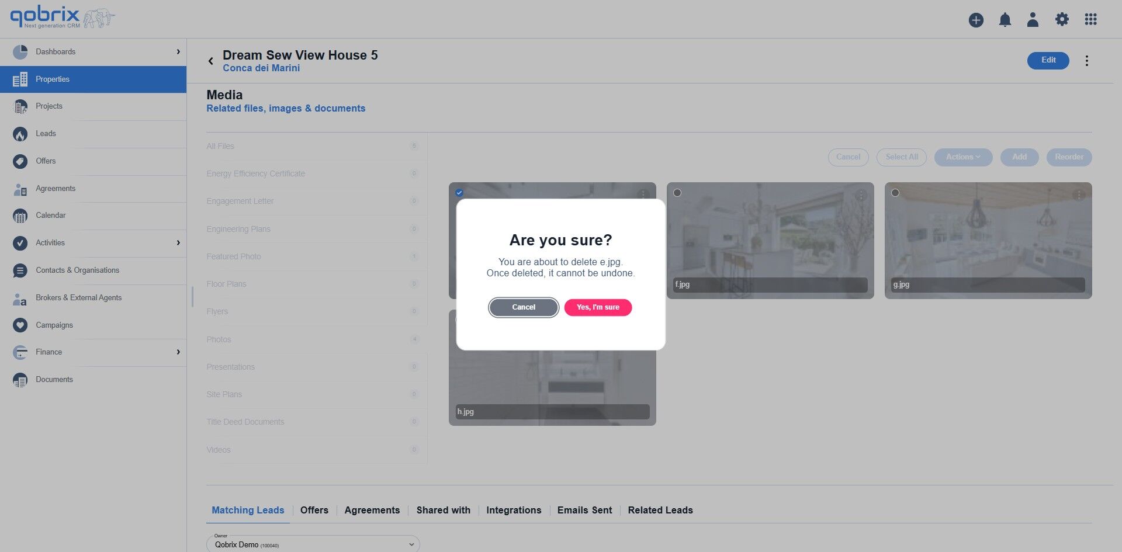This screenshot has height=552, width=1122.
Task: Switch to the Agreements tab
Action: (372, 510)
